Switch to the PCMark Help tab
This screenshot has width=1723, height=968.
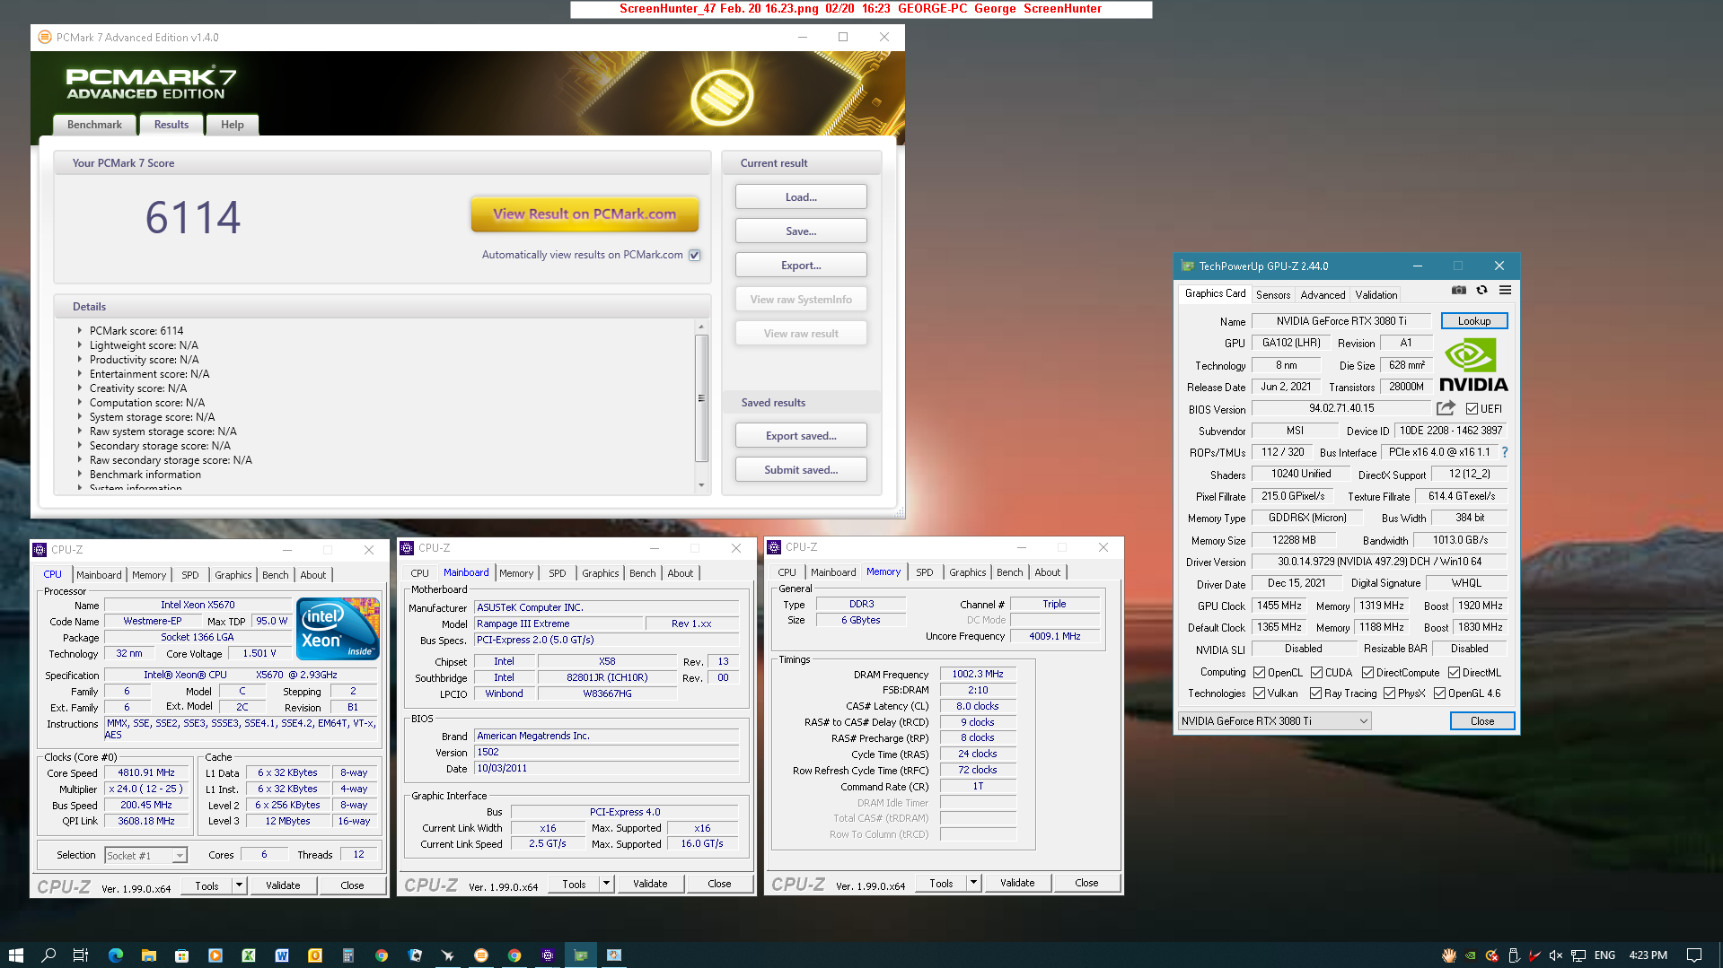point(233,125)
